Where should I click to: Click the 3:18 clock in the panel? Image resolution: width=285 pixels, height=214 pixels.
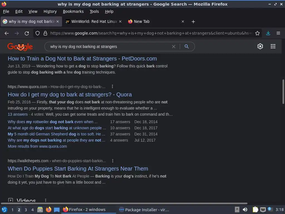tap(279, 210)
